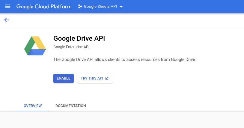
Task: Click the TRY THIS API button
Action: tap(95, 78)
